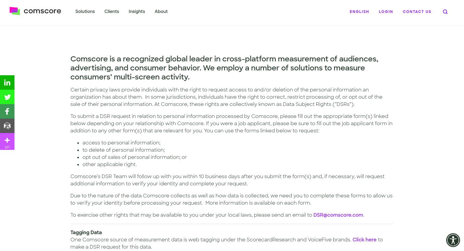
Task: Open the Solutions menu
Action: point(85,11)
